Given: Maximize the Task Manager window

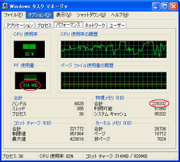Looking at the screenshot, I should [x=165, y=6].
